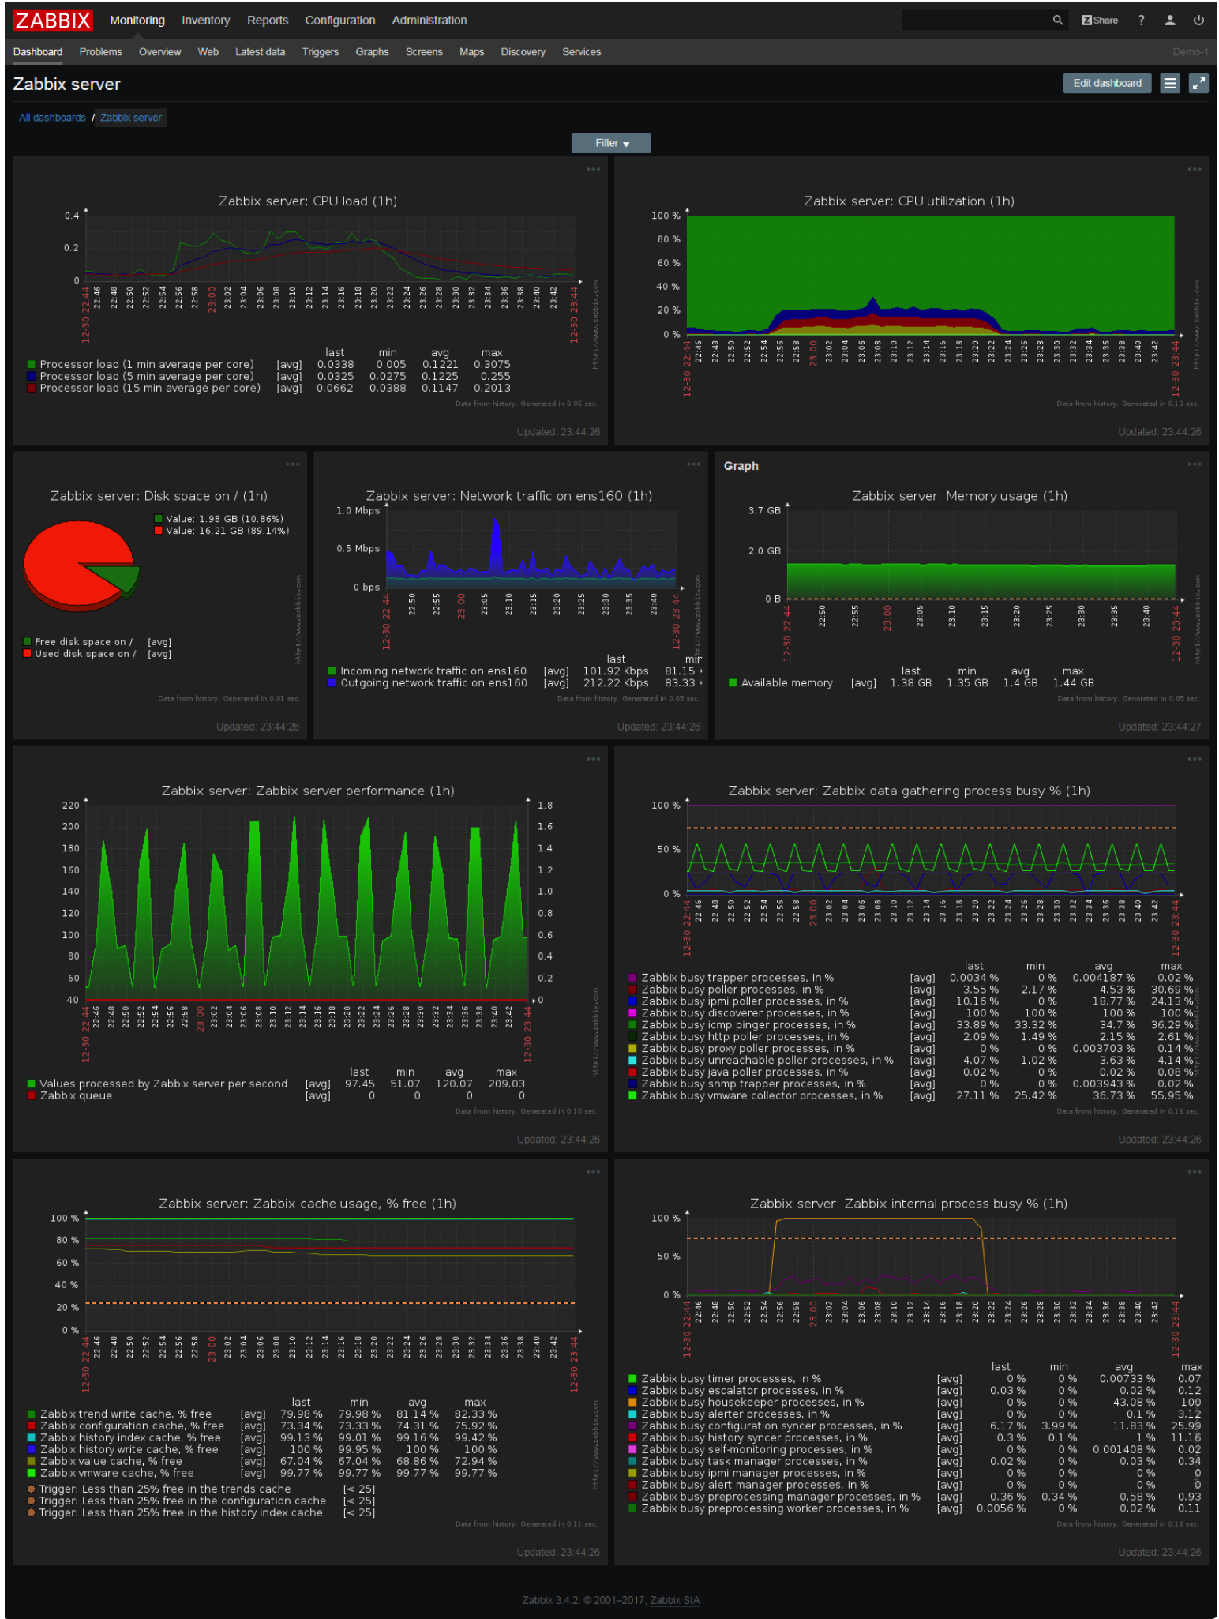Select the Dashboard submenu tab
Viewport: 1219px width, 1619px height.
coord(38,52)
